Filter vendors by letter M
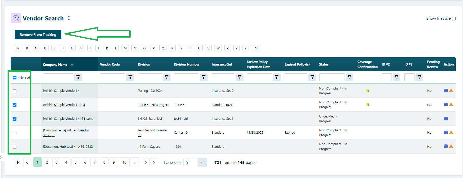 (x=125, y=48)
